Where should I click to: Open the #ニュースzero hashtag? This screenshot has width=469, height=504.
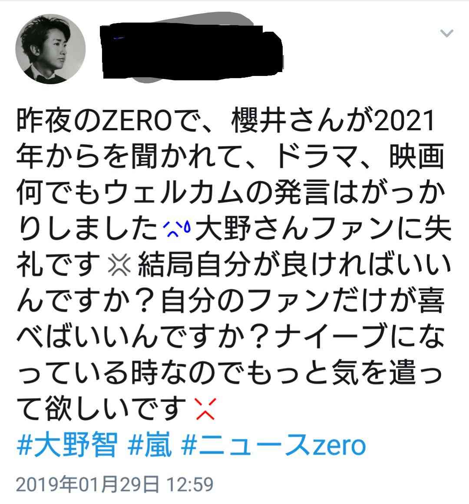coord(274,445)
